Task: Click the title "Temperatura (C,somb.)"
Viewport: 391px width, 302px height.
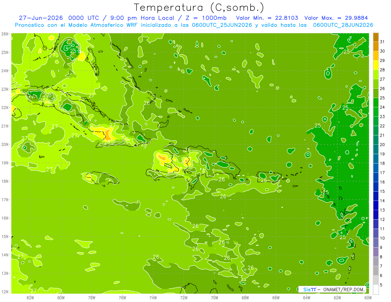Action: tap(199, 7)
